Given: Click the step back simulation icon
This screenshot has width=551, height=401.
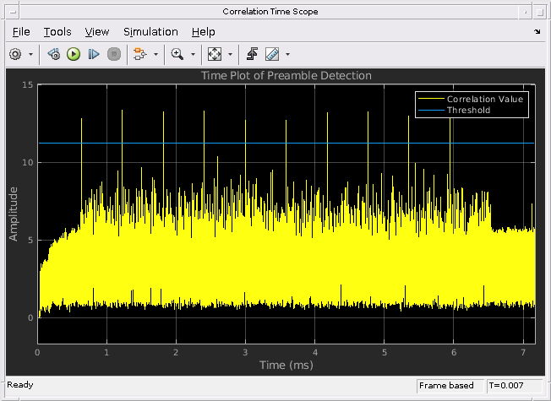Looking at the screenshot, I should (x=53, y=54).
